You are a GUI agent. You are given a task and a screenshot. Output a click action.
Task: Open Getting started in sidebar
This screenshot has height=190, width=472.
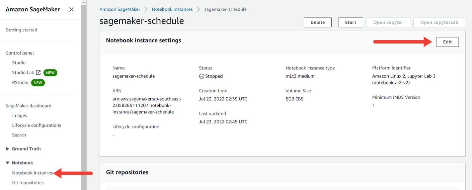[x=21, y=30]
